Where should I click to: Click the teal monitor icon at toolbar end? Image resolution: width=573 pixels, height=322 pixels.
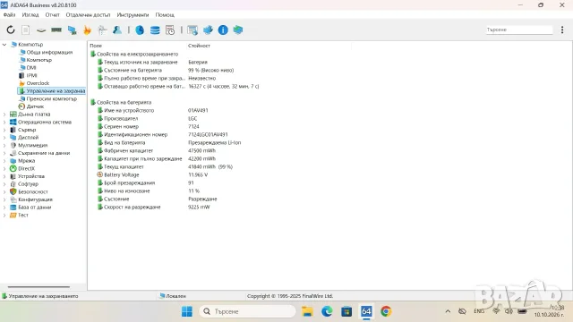click(x=238, y=30)
